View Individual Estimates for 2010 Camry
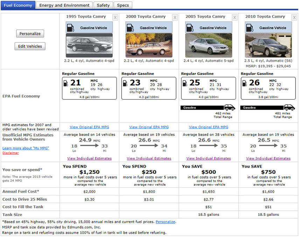The image size is (299, 237). (268, 158)
